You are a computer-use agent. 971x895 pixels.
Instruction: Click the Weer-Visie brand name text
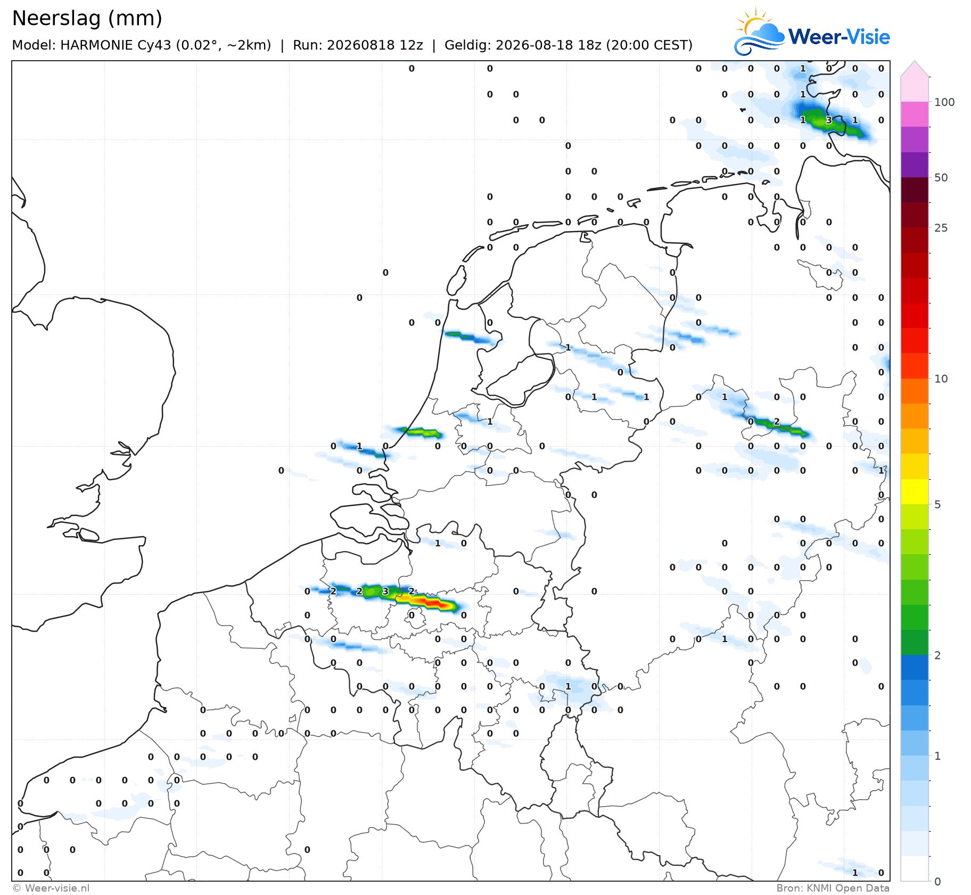tap(839, 37)
